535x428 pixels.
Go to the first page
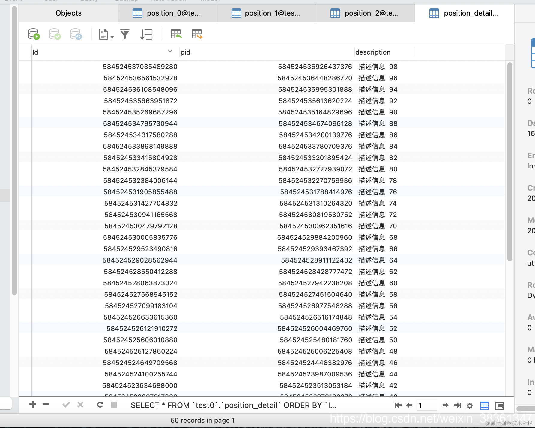(x=398, y=406)
